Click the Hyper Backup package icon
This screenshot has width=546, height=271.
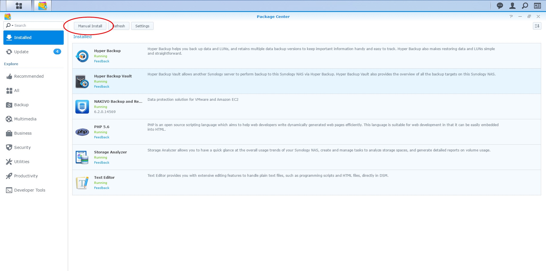pos(82,56)
